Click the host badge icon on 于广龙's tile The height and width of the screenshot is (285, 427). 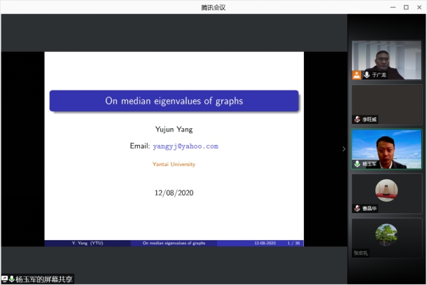pyautogui.click(x=357, y=74)
